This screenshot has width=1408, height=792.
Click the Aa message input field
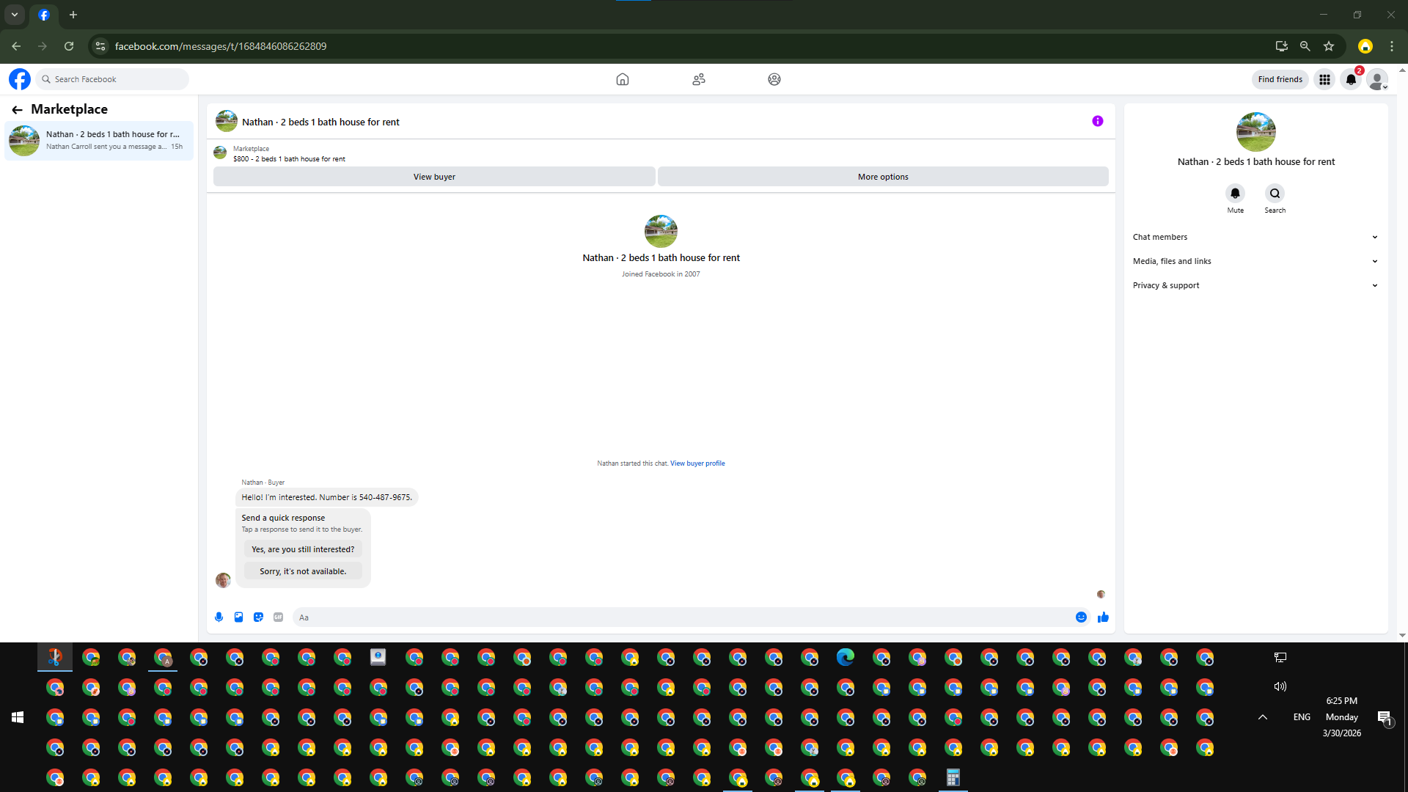point(682,617)
